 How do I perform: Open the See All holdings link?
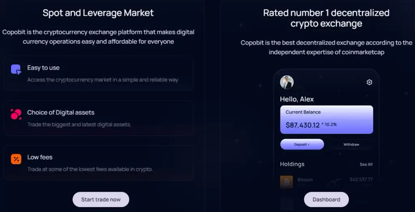coord(366,164)
